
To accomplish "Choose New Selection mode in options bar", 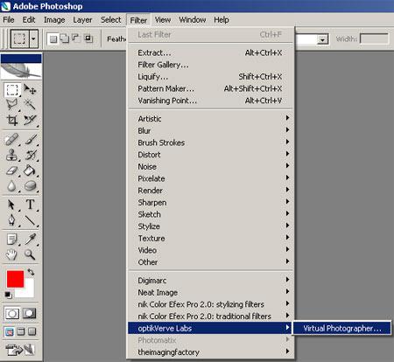I will coord(53,38).
